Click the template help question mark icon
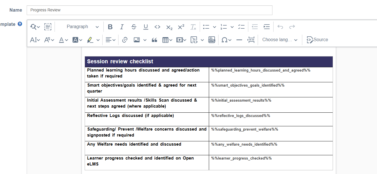The height and width of the screenshot is (174, 377). [20, 24]
